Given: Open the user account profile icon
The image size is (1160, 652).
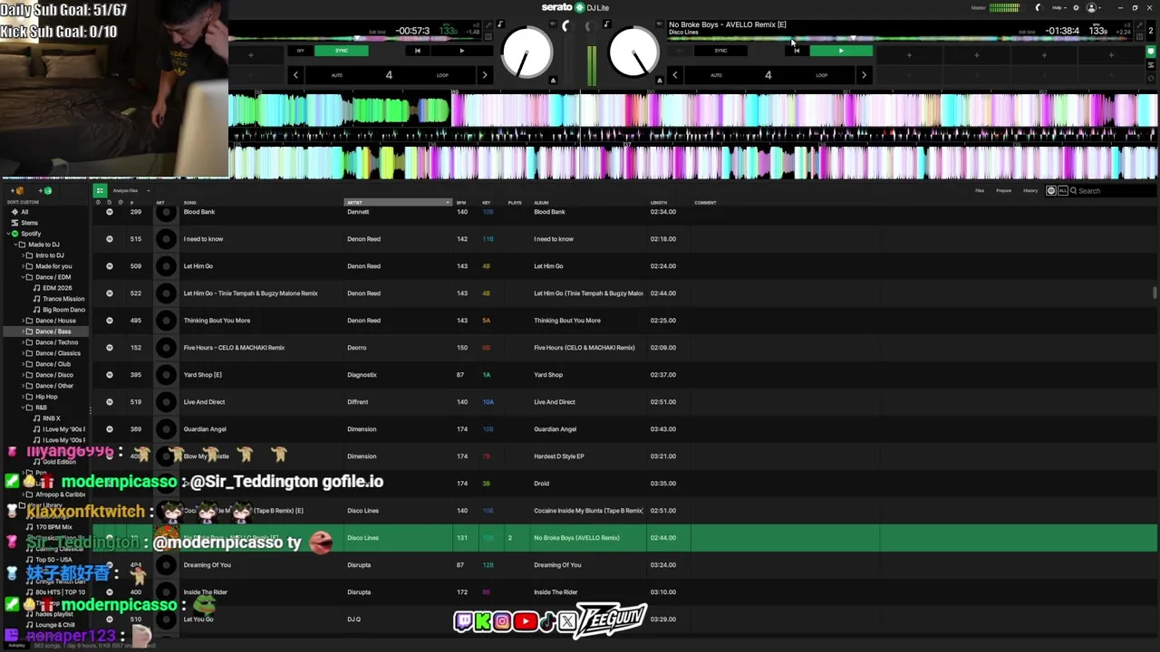Looking at the screenshot, I should pyautogui.click(x=1091, y=7).
